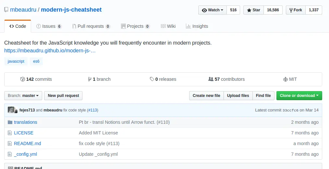Viewport: 329px width, 169px height.
Task: Click the contributors people icon
Action: click(211, 79)
